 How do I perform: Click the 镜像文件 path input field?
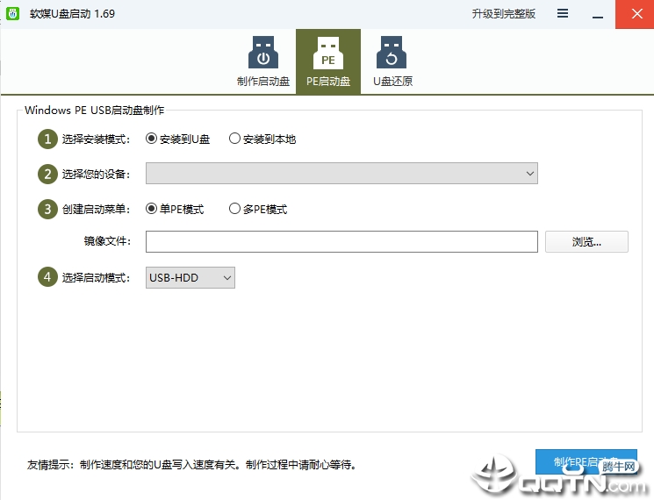click(x=341, y=242)
